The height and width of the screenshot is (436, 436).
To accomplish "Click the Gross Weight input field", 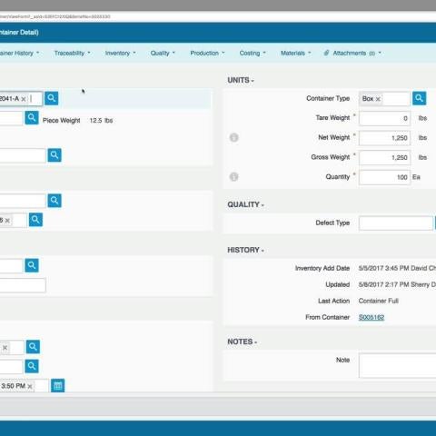I will [384, 157].
